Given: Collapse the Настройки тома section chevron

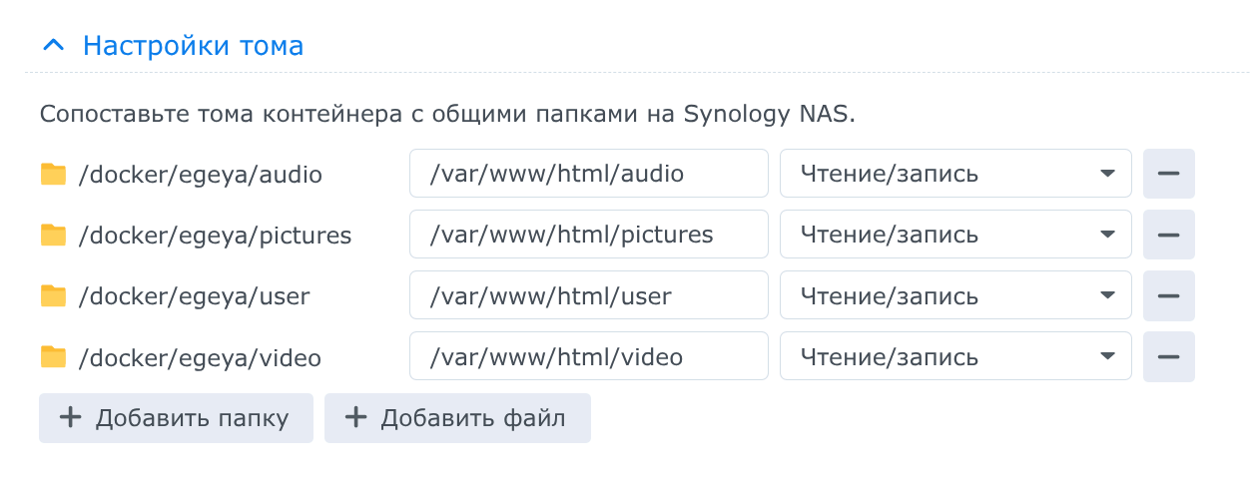Looking at the screenshot, I should point(55,46).
